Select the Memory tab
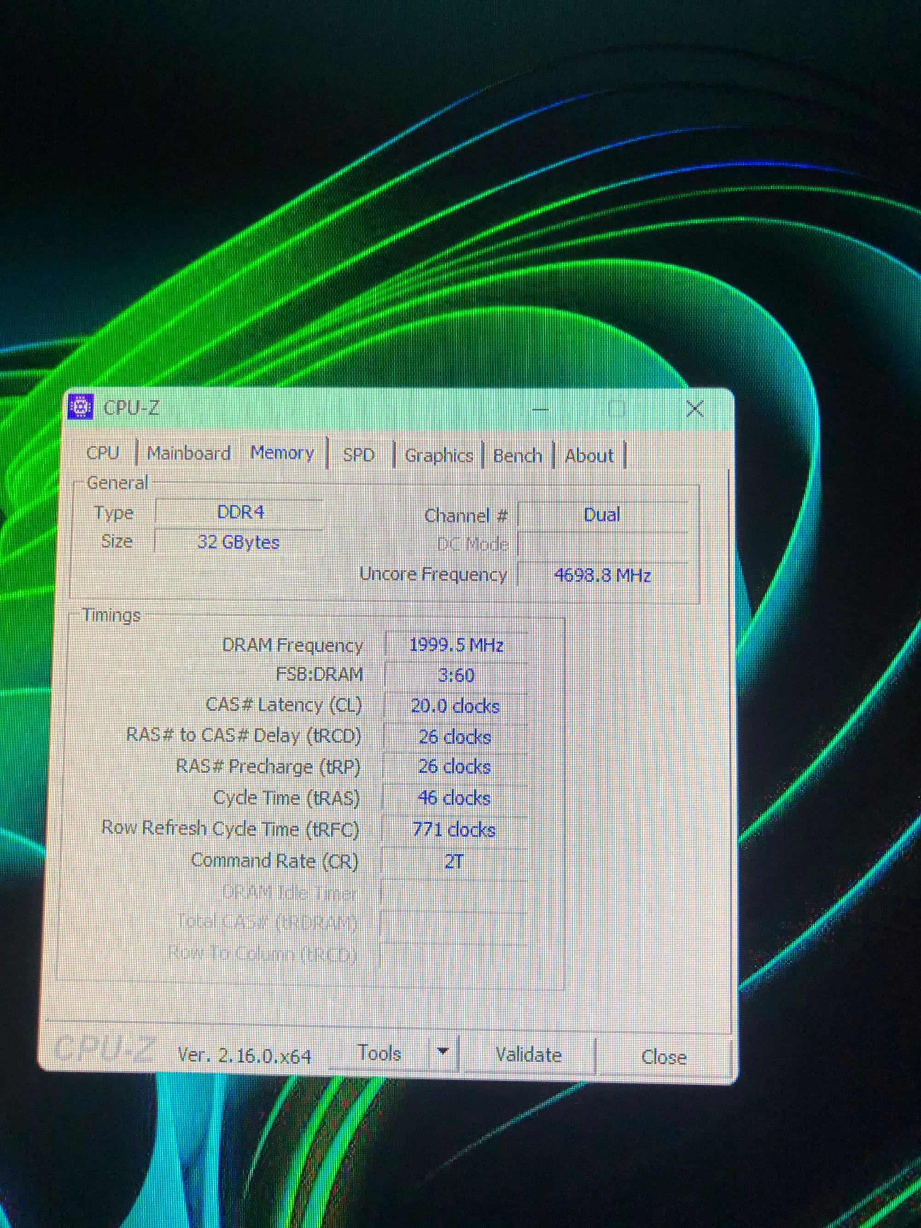Image resolution: width=921 pixels, height=1228 pixels. pyautogui.click(x=283, y=453)
